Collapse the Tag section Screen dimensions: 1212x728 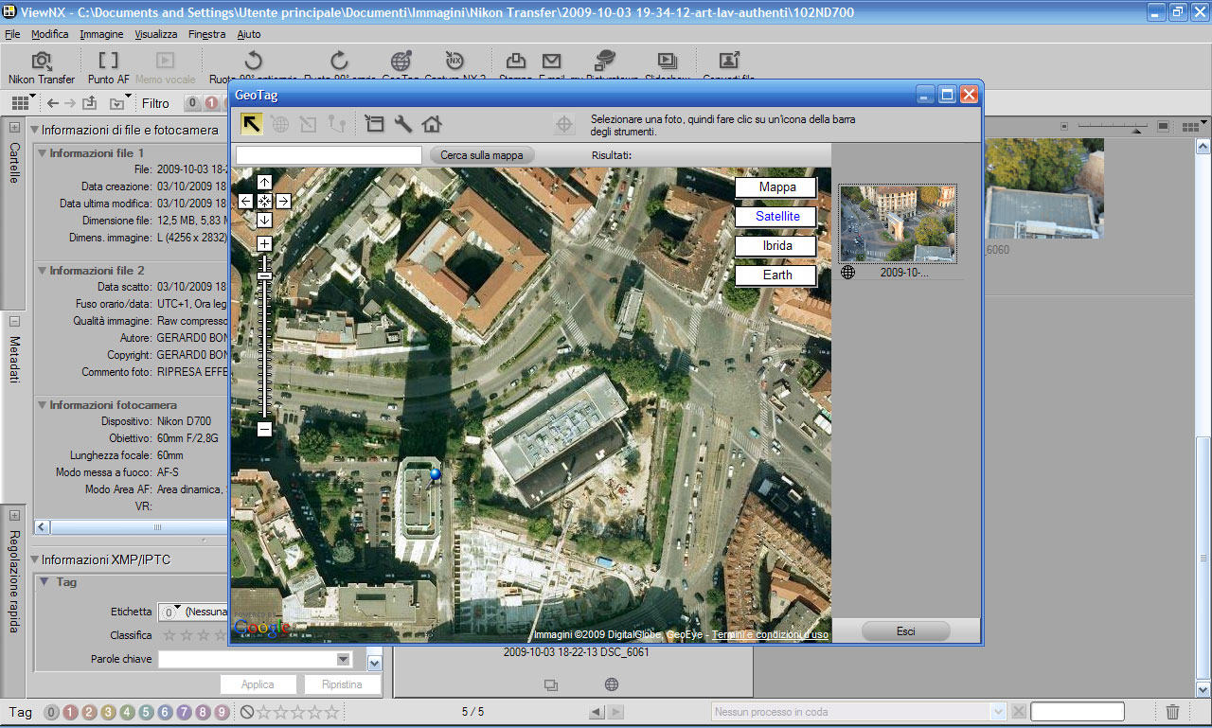point(44,582)
